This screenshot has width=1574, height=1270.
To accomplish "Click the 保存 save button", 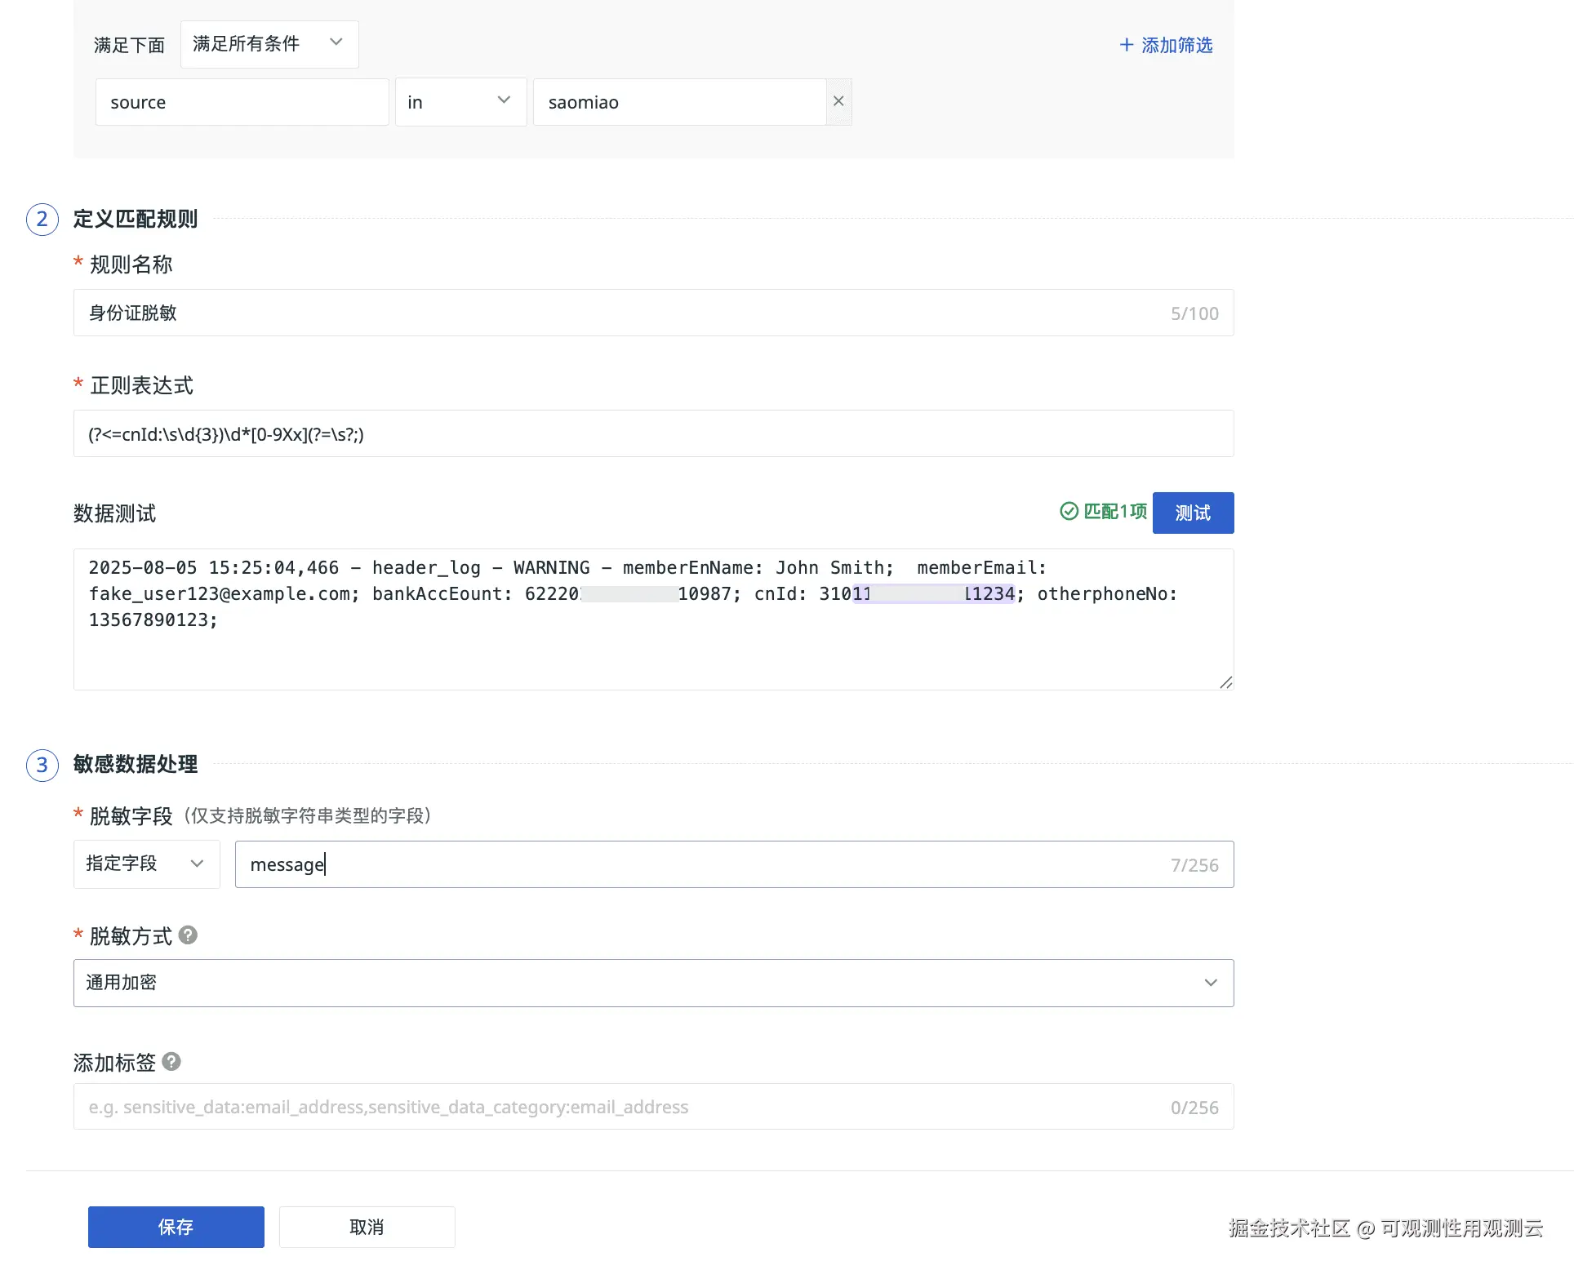I will tap(176, 1227).
